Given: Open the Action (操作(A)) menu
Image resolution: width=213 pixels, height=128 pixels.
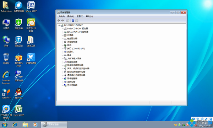Looking at the screenshot, I should [71, 16].
